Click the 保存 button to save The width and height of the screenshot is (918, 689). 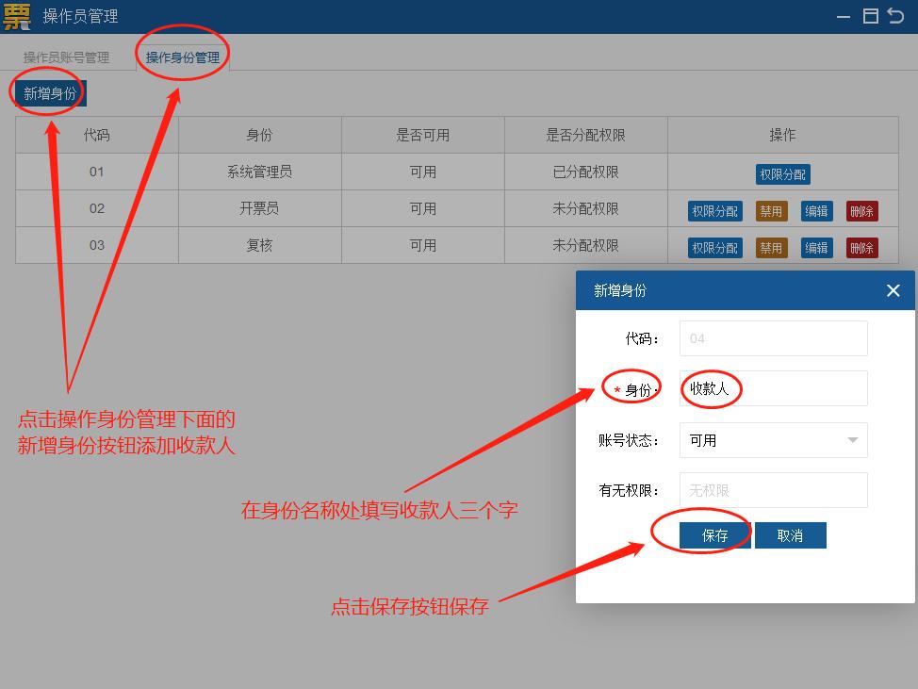[713, 534]
